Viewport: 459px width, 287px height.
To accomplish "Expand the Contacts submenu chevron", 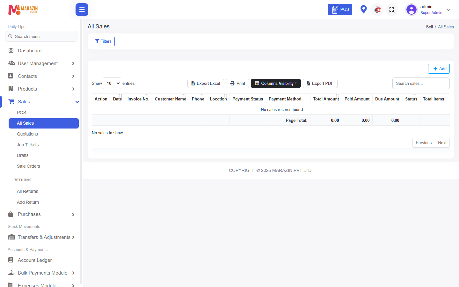I will tap(73, 76).
